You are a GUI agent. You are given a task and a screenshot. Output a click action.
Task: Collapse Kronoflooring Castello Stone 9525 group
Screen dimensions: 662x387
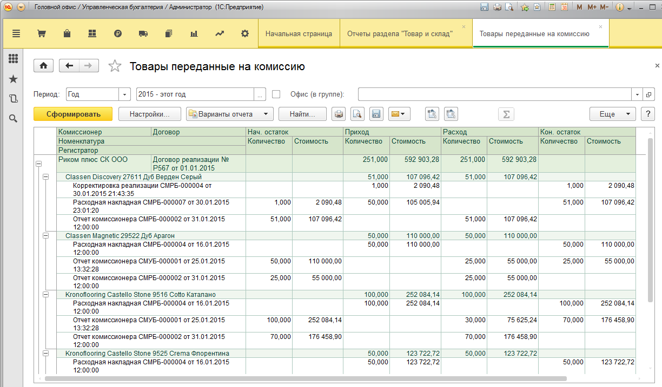point(46,354)
